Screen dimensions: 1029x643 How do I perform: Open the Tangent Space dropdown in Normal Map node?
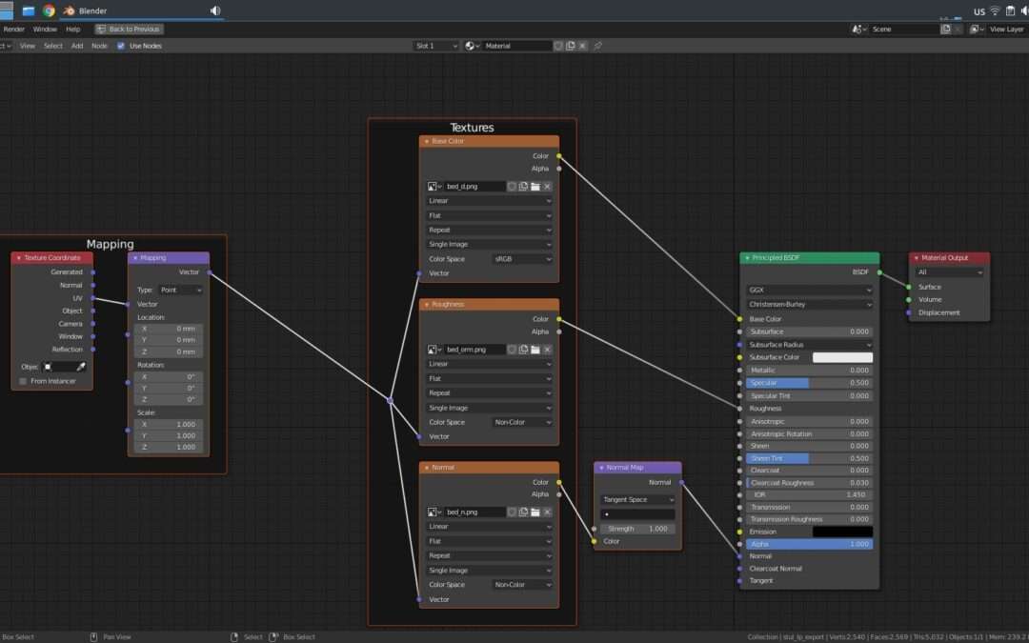tap(636, 497)
